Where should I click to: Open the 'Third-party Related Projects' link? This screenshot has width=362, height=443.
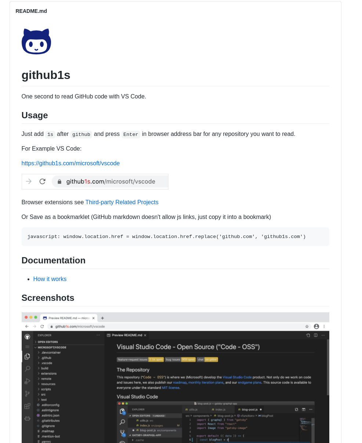122,202
